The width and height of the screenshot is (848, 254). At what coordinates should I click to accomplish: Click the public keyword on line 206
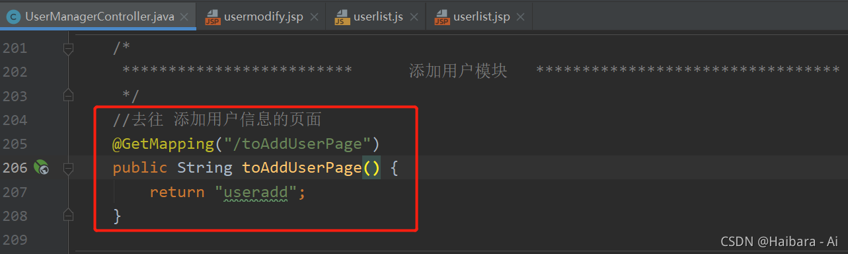[141, 168]
